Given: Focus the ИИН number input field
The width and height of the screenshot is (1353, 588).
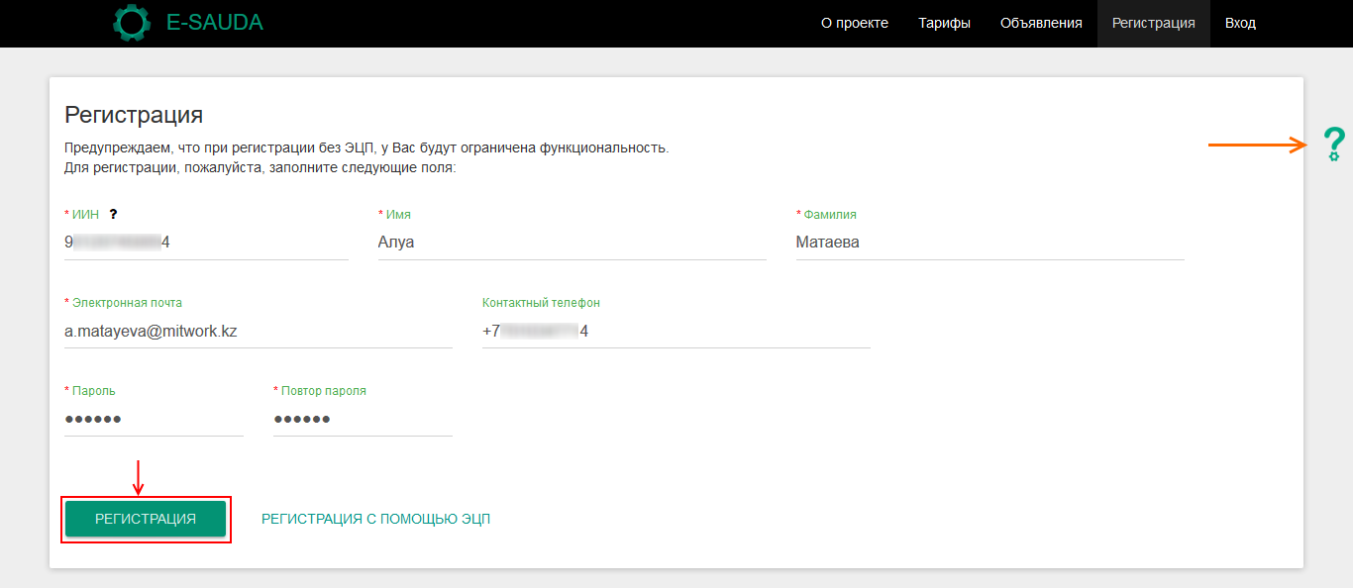Looking at the screenshot, I should click(x=206, y=243).
